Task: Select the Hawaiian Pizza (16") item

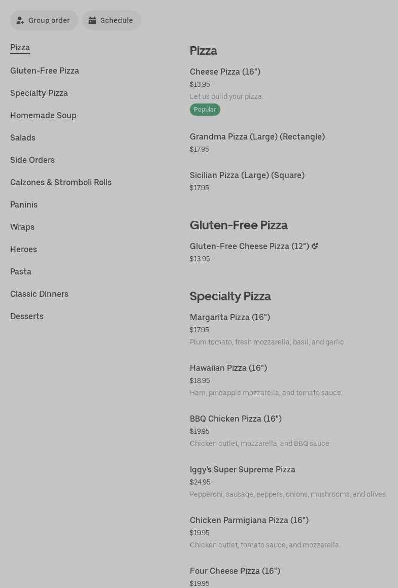Action: point(228,368)
